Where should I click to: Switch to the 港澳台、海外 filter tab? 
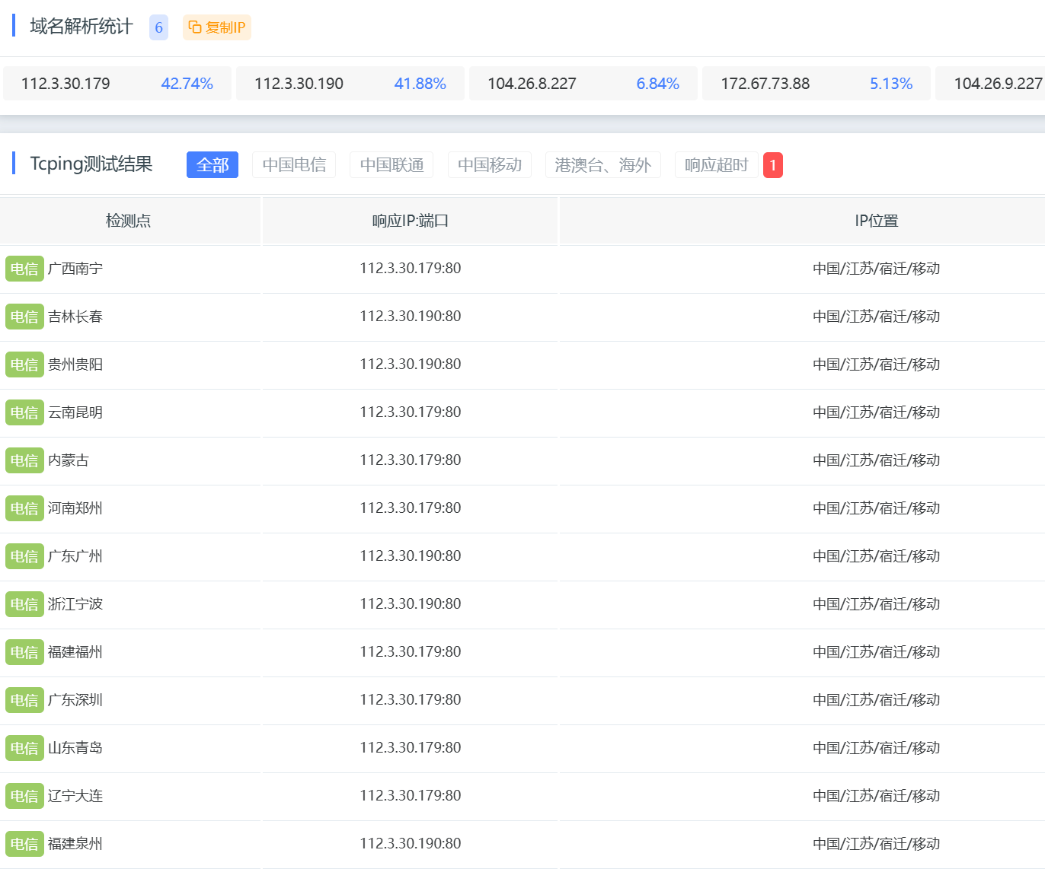(603, 165)
